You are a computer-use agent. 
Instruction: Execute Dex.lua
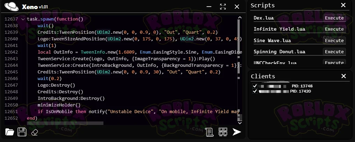334,18
